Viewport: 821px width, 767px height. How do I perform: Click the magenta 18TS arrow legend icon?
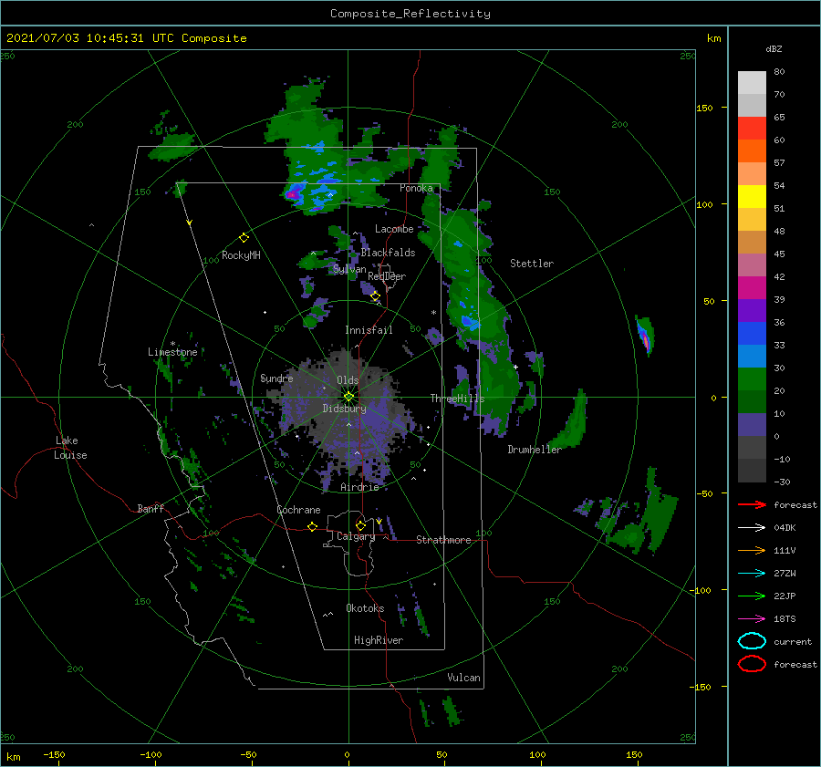pyautogui.click(x=752, y=619)
